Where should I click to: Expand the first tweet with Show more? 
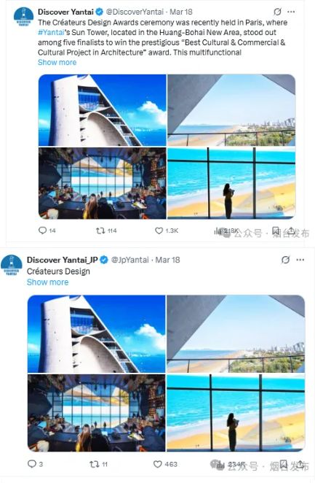point(57,62)
